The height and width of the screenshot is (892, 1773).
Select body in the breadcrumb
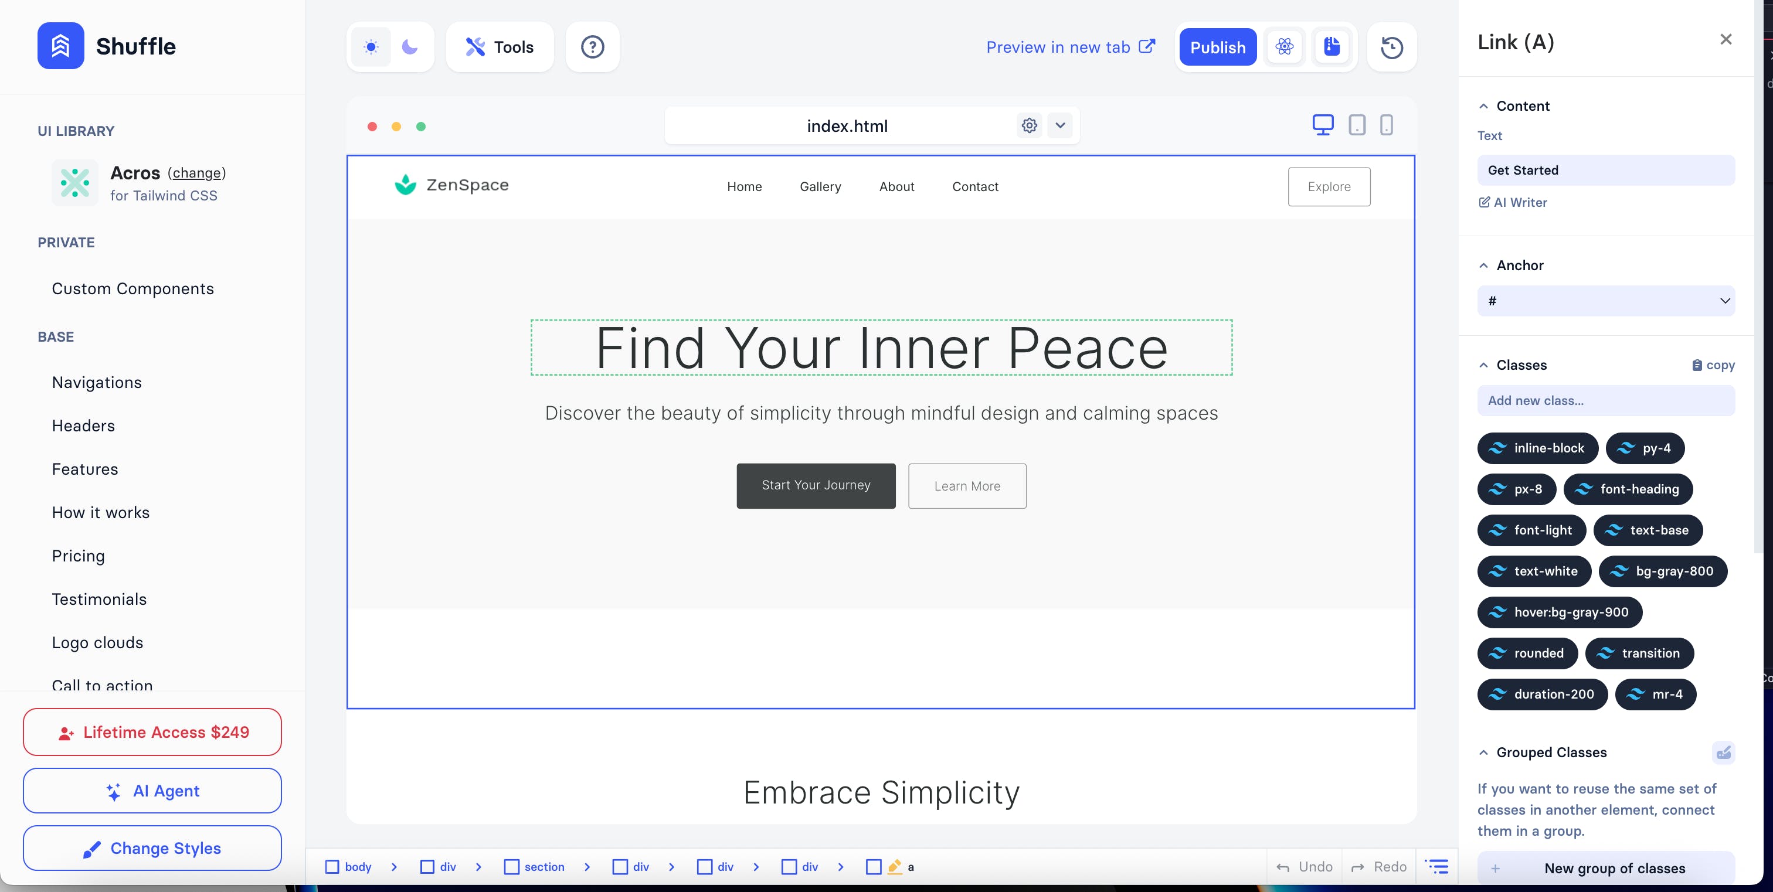tap(348, 867)
